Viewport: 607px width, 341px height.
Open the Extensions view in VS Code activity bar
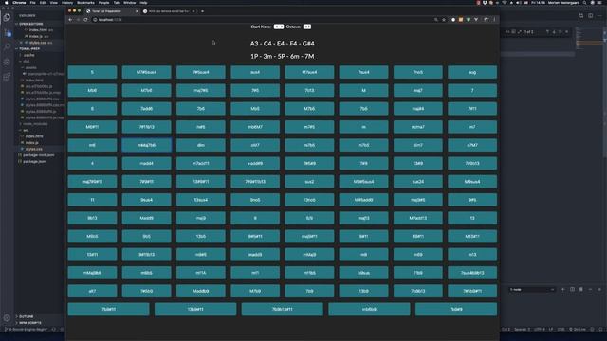(x=7, y=77)
